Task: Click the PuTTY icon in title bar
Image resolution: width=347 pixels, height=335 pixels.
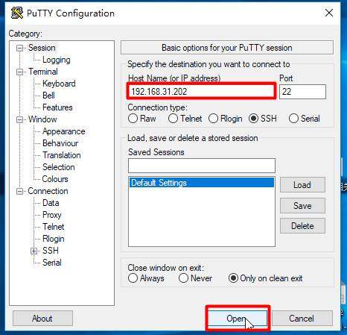Action: pyautogui.click(x=17, y=13)
